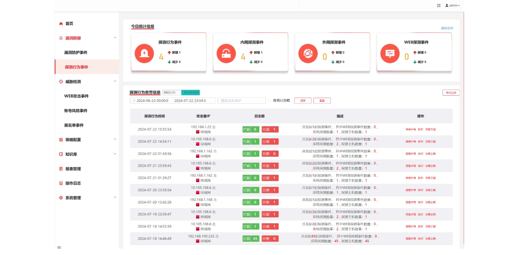Click the 搜索攻击者IP input field
This screenshot has width=510, height=255.
242,101
